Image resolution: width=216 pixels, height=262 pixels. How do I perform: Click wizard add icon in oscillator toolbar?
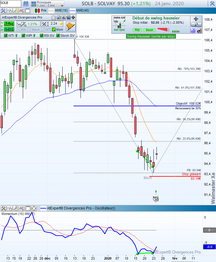click(x=15, y=208)
